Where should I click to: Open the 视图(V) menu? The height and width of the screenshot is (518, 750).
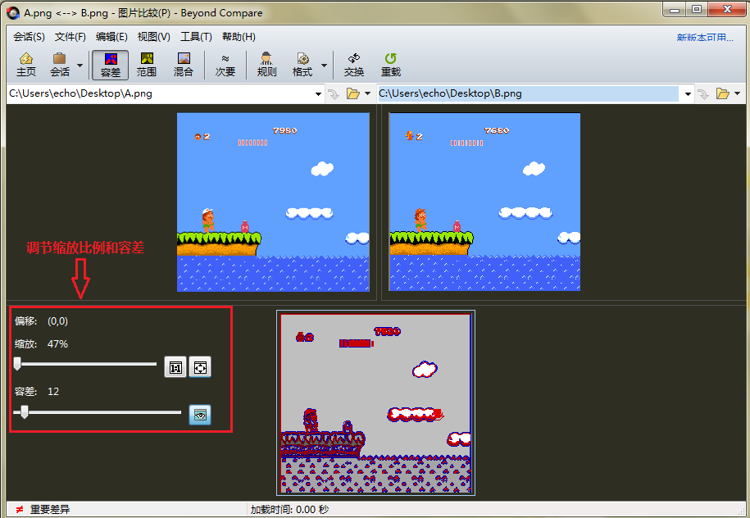pos(153,37)
